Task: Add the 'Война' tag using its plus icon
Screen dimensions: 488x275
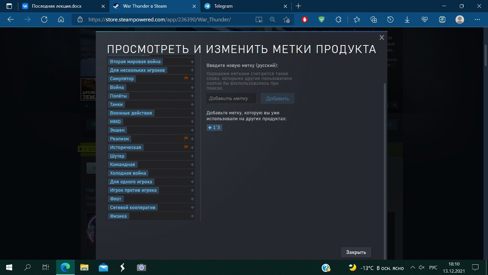Action: coord(193,87)
